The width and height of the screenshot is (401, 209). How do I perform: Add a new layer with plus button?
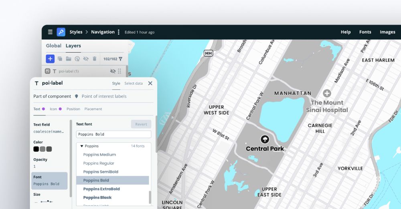pos(50,59)
